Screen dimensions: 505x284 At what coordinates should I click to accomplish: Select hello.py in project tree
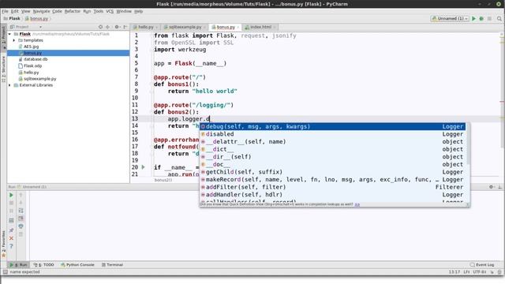(x=31, y=73)
